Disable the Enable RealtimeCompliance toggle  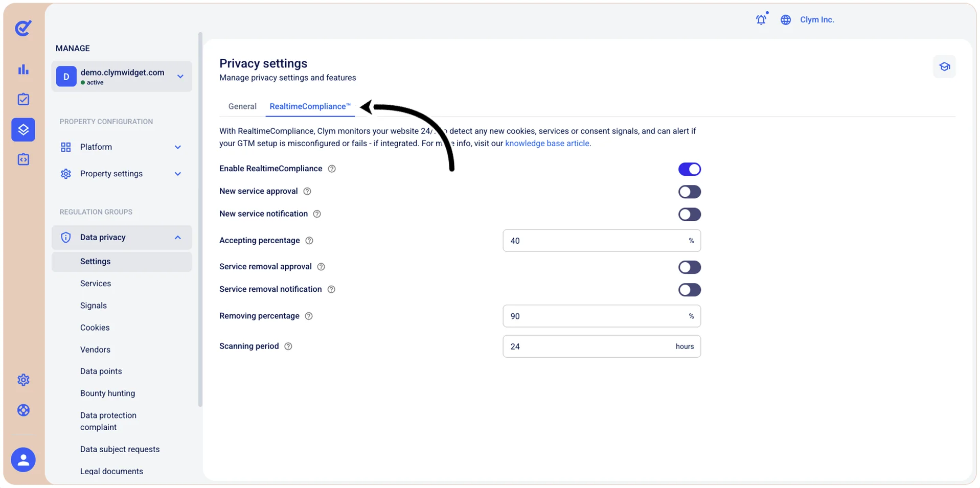click(689, 169)
